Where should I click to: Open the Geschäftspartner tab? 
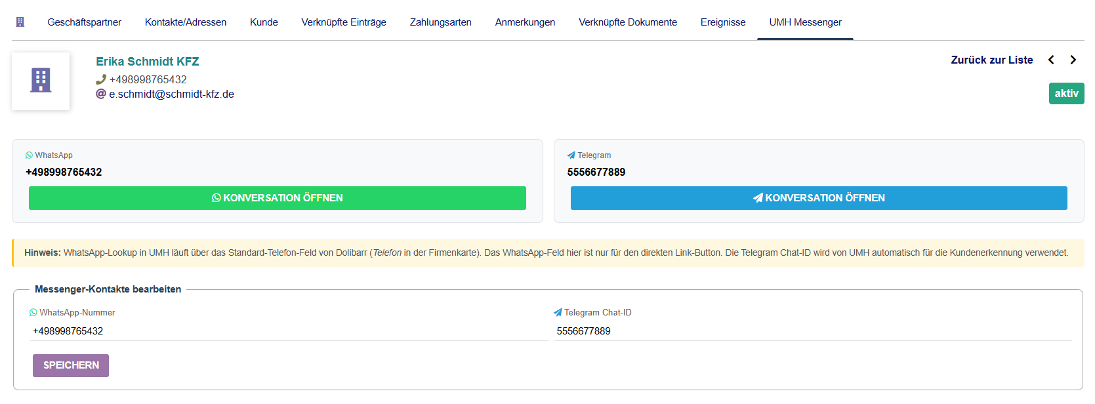click(84, 22)
